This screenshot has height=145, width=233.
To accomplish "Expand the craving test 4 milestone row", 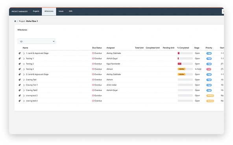I will 24,101.
